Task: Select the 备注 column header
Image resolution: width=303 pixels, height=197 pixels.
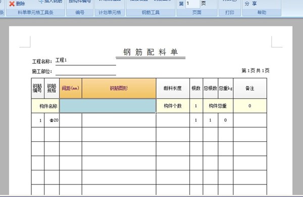Action: click(250, 88)
